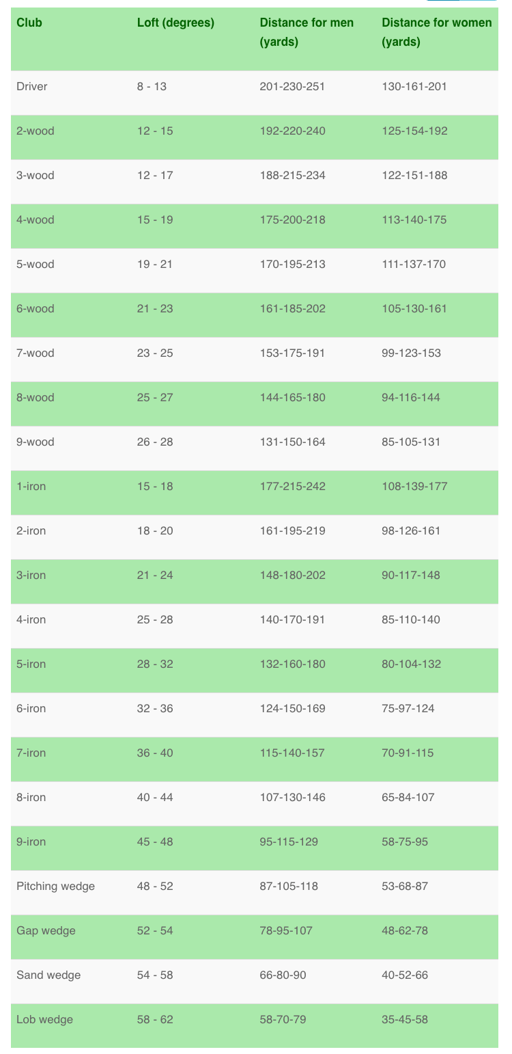
Task: Click the 9-wood row label
Action: click(x=35, y=442)
